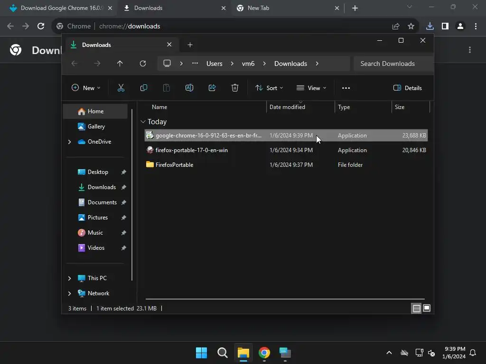Open more actions on the Chrome Downloads page
This screenshot has height=364, width=486.
[470, 50]
